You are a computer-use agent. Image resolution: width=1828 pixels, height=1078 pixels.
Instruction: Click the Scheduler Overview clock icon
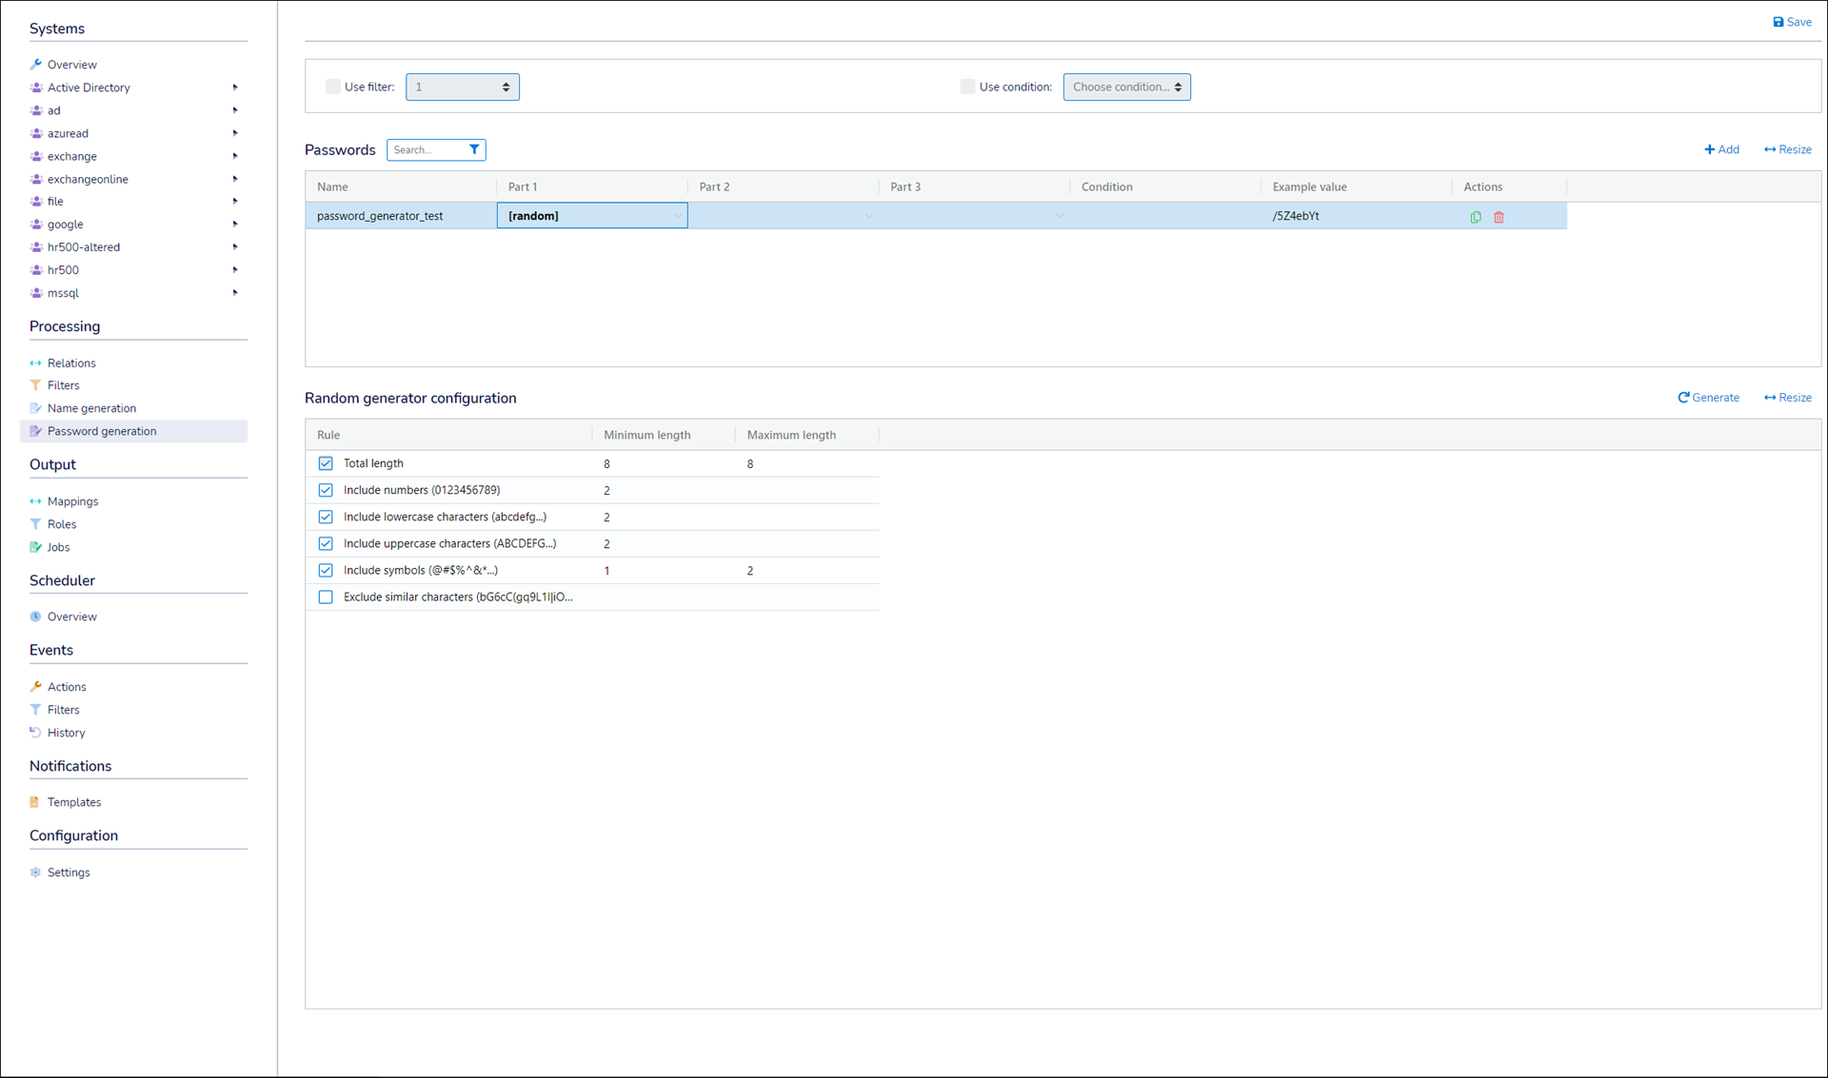point(36,617)
